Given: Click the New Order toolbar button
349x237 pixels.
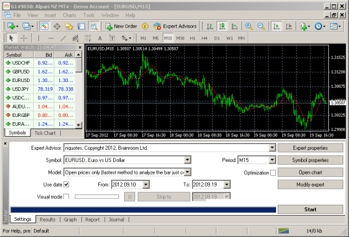Looking at the screenshot, I should tap(122, 26).
